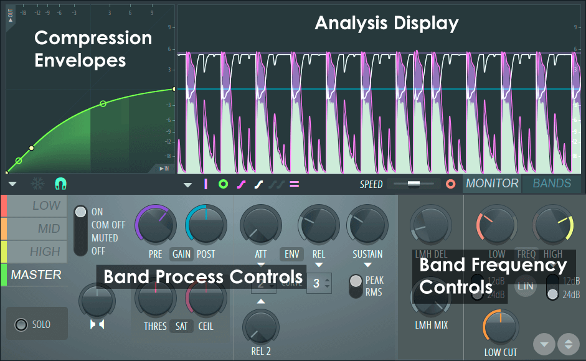
Task: Toggle the green circle display icon
Action: (x=223, y=184)
